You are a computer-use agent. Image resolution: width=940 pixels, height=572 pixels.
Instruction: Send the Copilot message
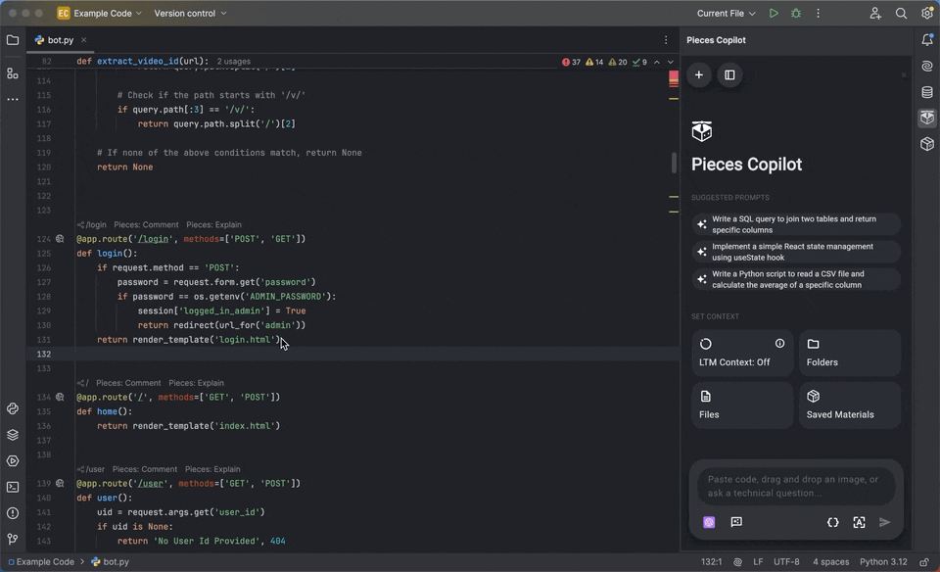coord(885,522)
